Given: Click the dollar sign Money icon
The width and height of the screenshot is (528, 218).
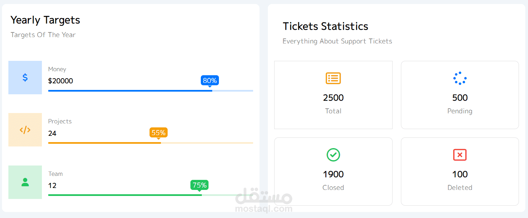Looking at the screenshot, I should (25, 78).
